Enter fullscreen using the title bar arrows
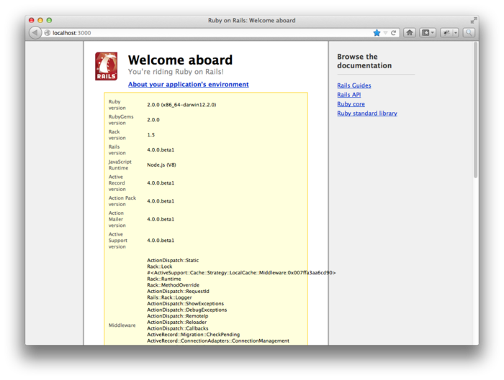 [x=473, y=20]
